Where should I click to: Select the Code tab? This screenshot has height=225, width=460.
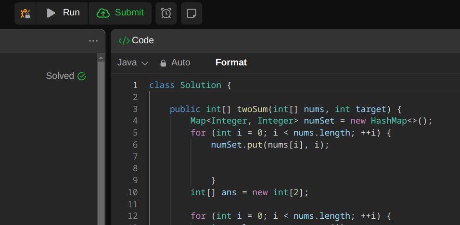click(x=136, y=40)
